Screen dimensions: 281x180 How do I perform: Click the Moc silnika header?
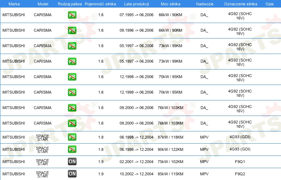coord(171,4)
